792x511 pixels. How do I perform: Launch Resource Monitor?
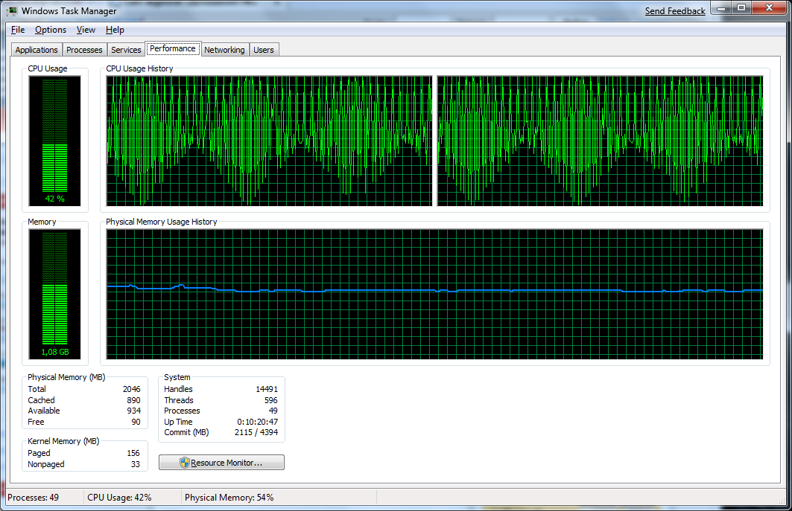221,463
